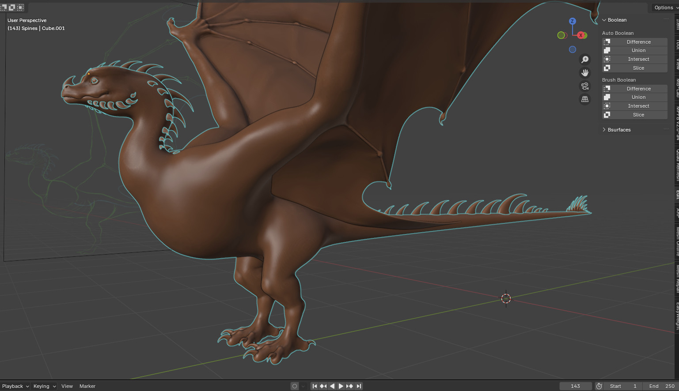
Task: Switch to the Quad Remesh sidebar tab
Action: click(676, 165)
